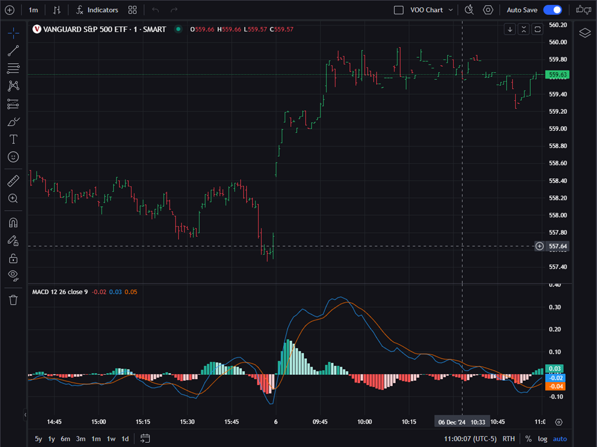This screenshot has width=597, height=447.
Task: Expand the collapsed drawing toolbar arrow
Action: [25, 414]
